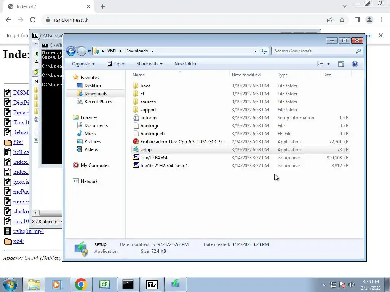
Task: Click the Explorer forward navigation arrow
Action: pos(82,51)
